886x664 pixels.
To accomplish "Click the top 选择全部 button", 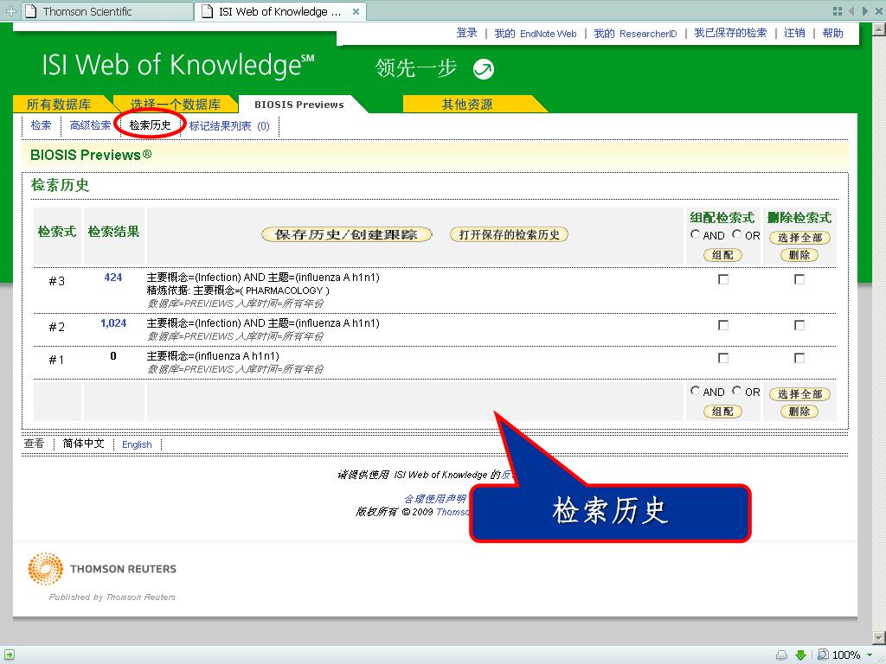I will click(799, 238).
